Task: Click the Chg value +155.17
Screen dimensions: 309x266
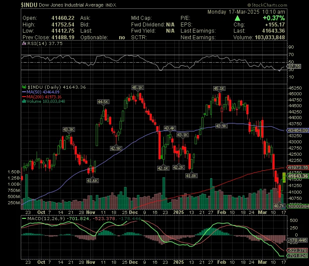Action: coord(275,25)
